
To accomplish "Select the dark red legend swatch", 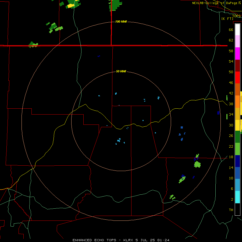I will [237, 65].
